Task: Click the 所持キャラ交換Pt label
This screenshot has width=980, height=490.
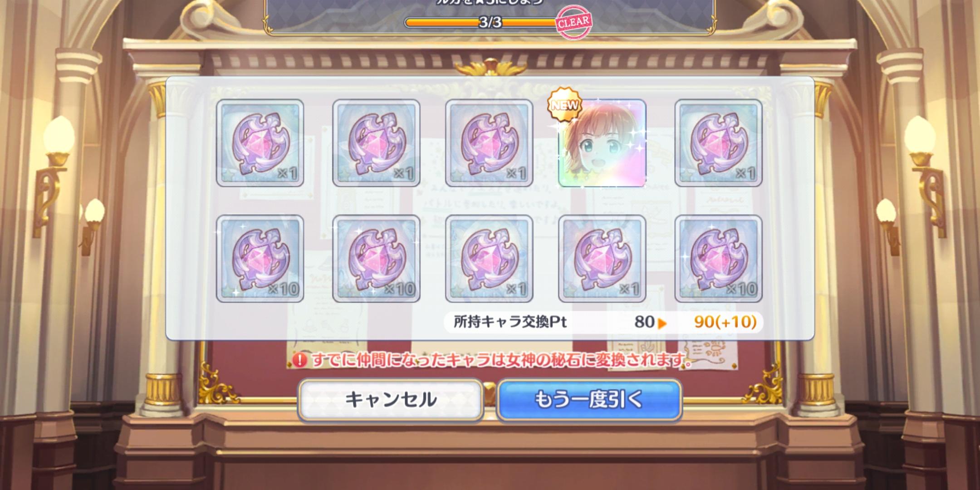Action: [510, 322]
